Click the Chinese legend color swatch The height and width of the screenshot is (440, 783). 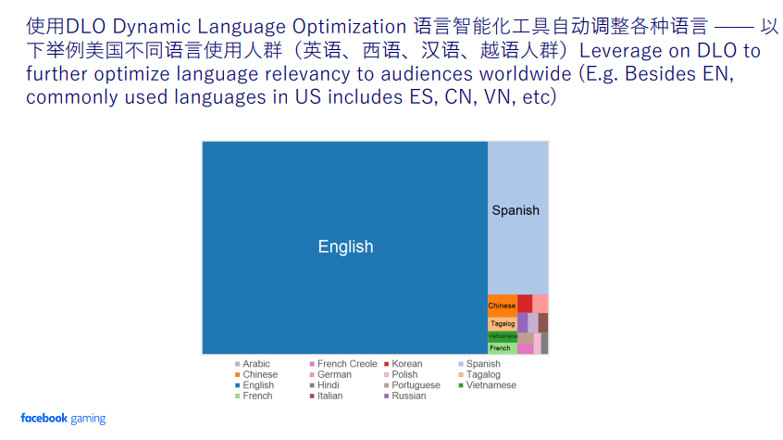[237, 374]
